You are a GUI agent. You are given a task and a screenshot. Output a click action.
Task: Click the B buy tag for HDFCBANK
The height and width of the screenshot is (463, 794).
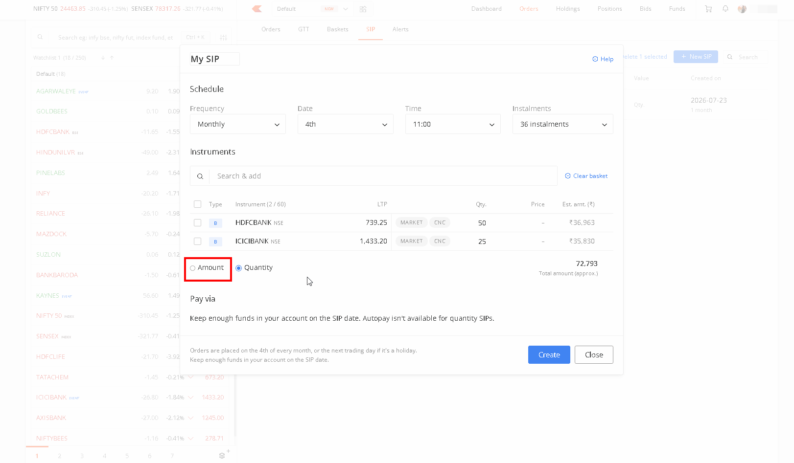pos(215,223)
